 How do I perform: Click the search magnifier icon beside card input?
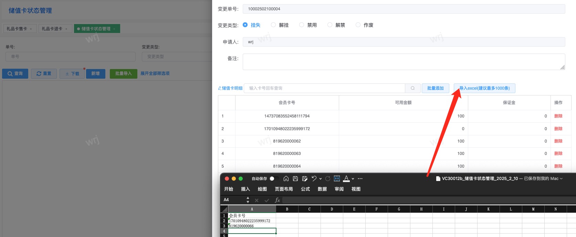[412, 88]
